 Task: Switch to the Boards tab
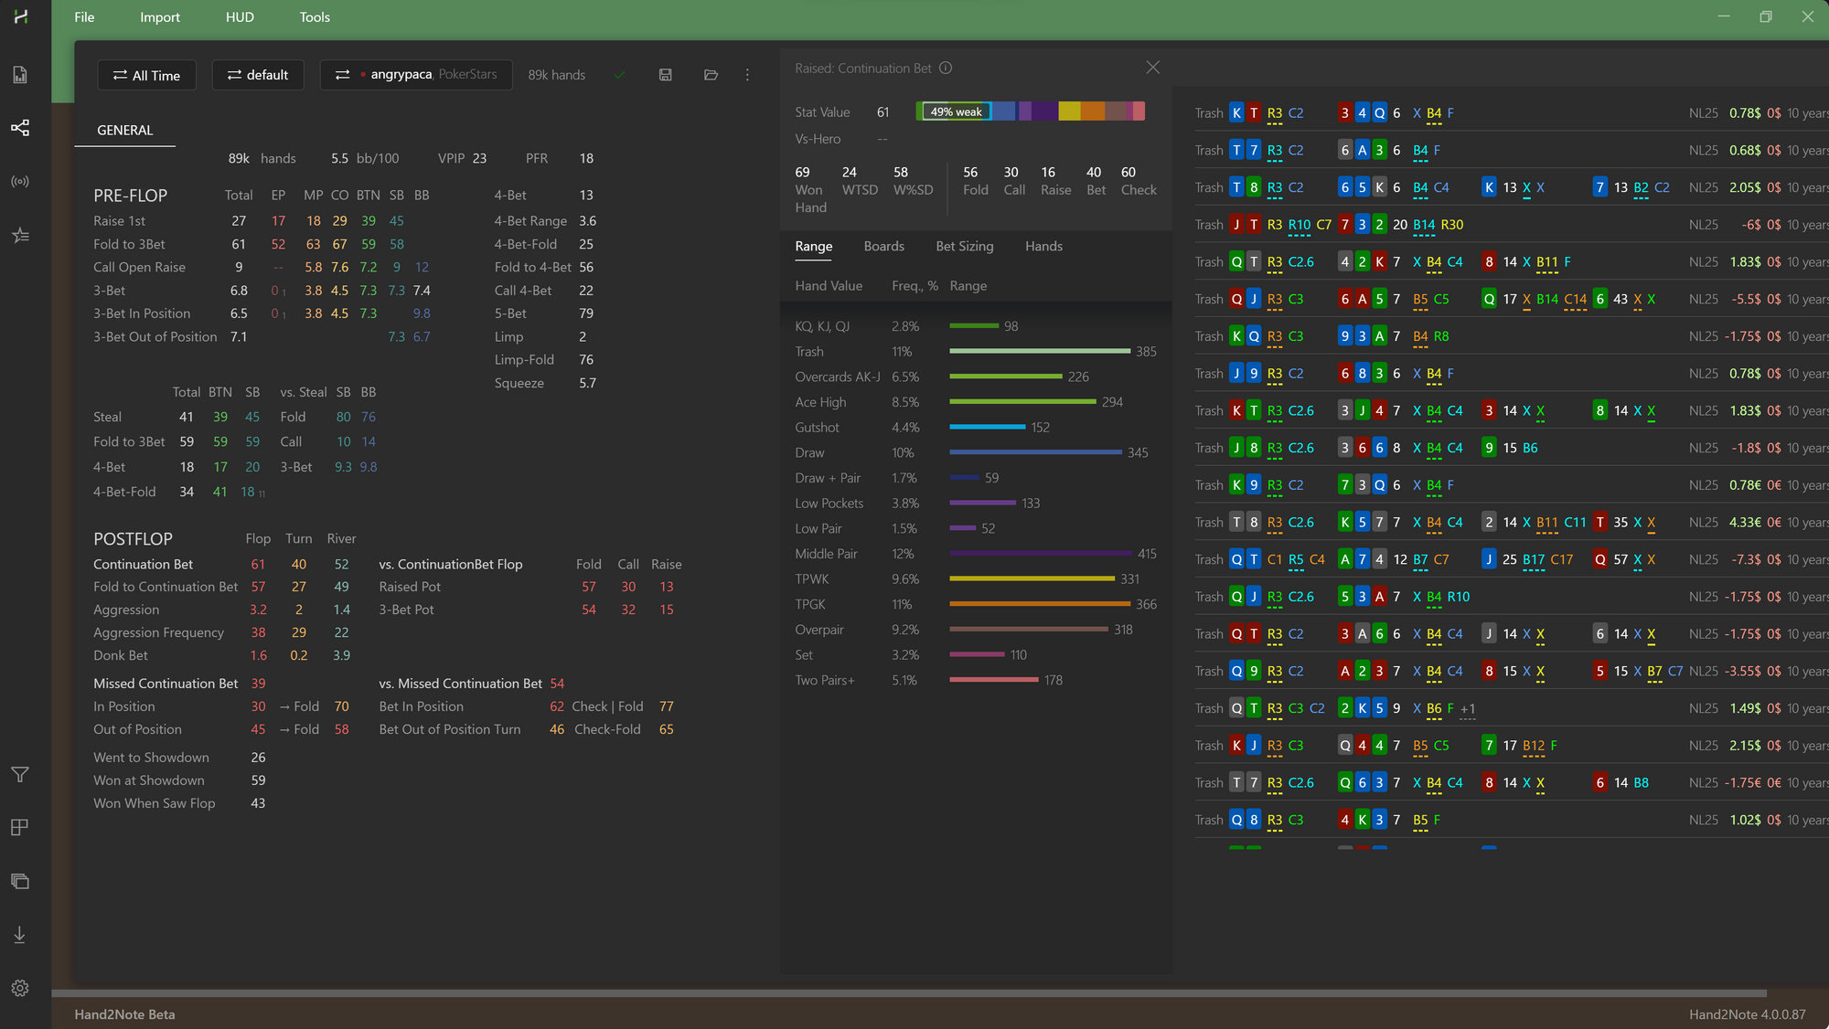click(x=883, y=246)
